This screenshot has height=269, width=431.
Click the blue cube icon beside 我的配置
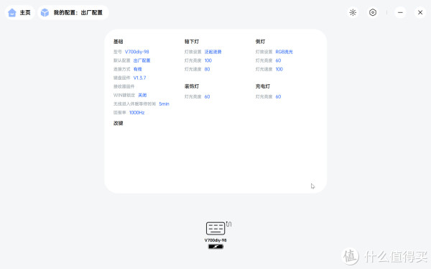[x=45, y=13]
